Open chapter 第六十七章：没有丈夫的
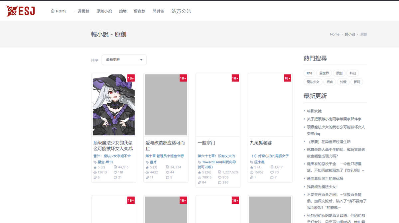 coord(216,156)
